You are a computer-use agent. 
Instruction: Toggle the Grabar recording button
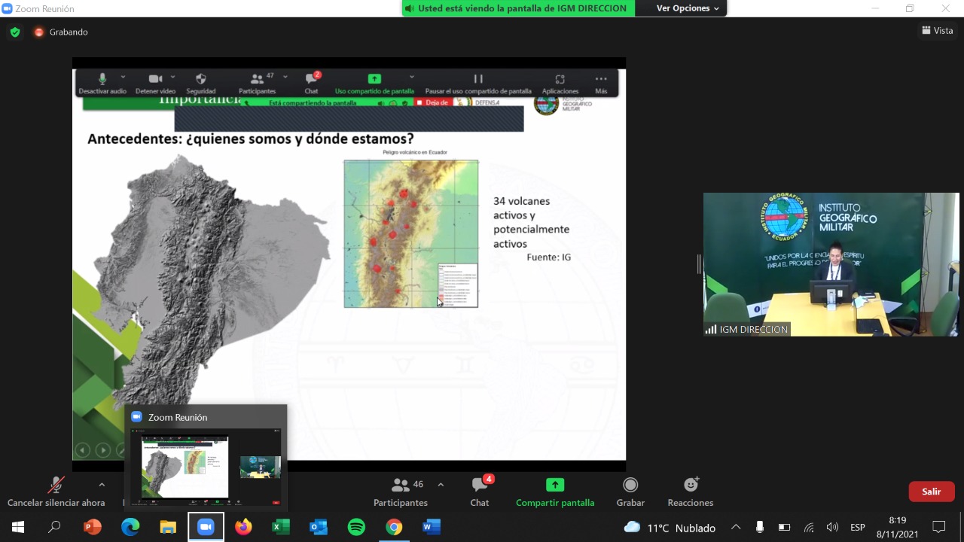(x=630, y=492)
